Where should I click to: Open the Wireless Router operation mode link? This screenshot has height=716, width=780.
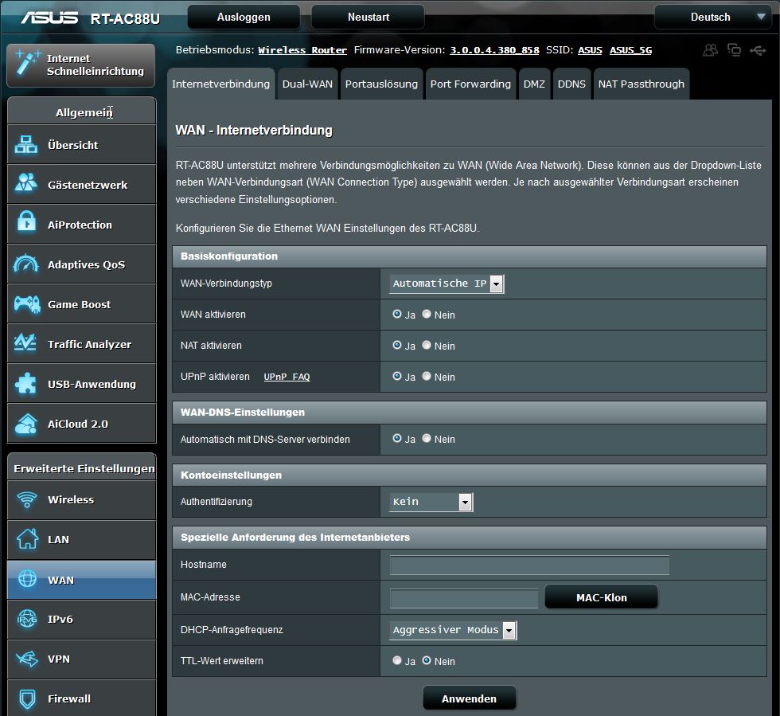point(302,50)
